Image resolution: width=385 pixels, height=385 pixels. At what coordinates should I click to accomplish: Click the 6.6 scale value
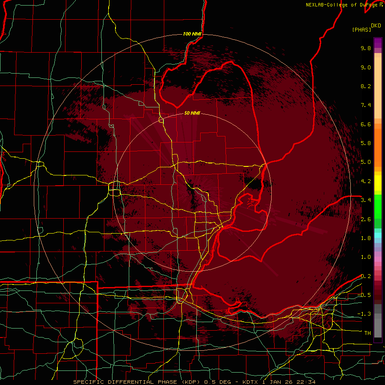pyautogui.click(x=366, y=124)
